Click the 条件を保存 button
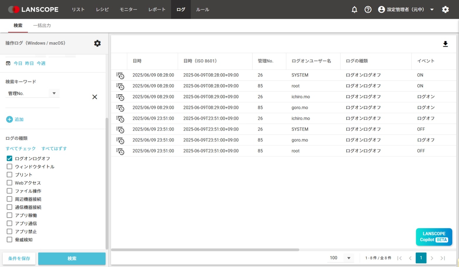 click(x=19, y=259)
